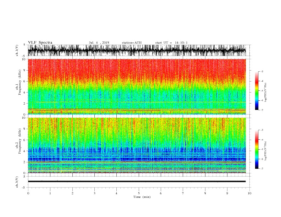Click the "5" volt tick on ch.1(V) axis
The image size is (281, 217).
[x=24, y=45]
